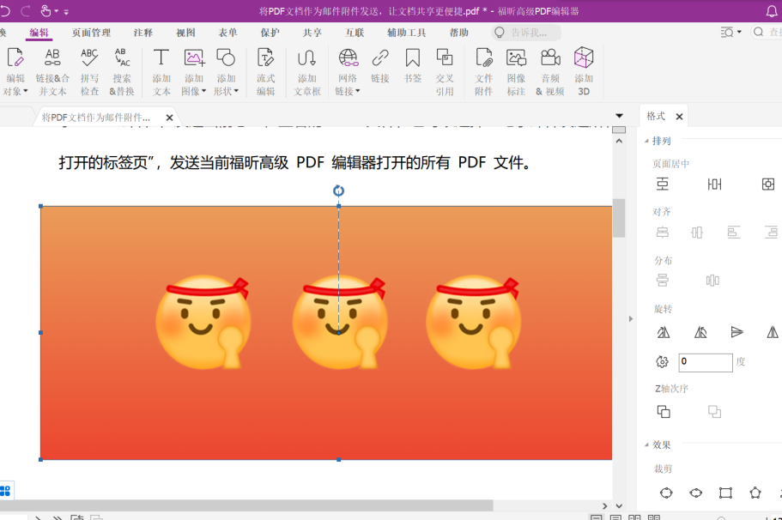This screenshot has width=782, height=520.
Task: Expand the Web Links dropdown
Action: (x=348, y=91)
